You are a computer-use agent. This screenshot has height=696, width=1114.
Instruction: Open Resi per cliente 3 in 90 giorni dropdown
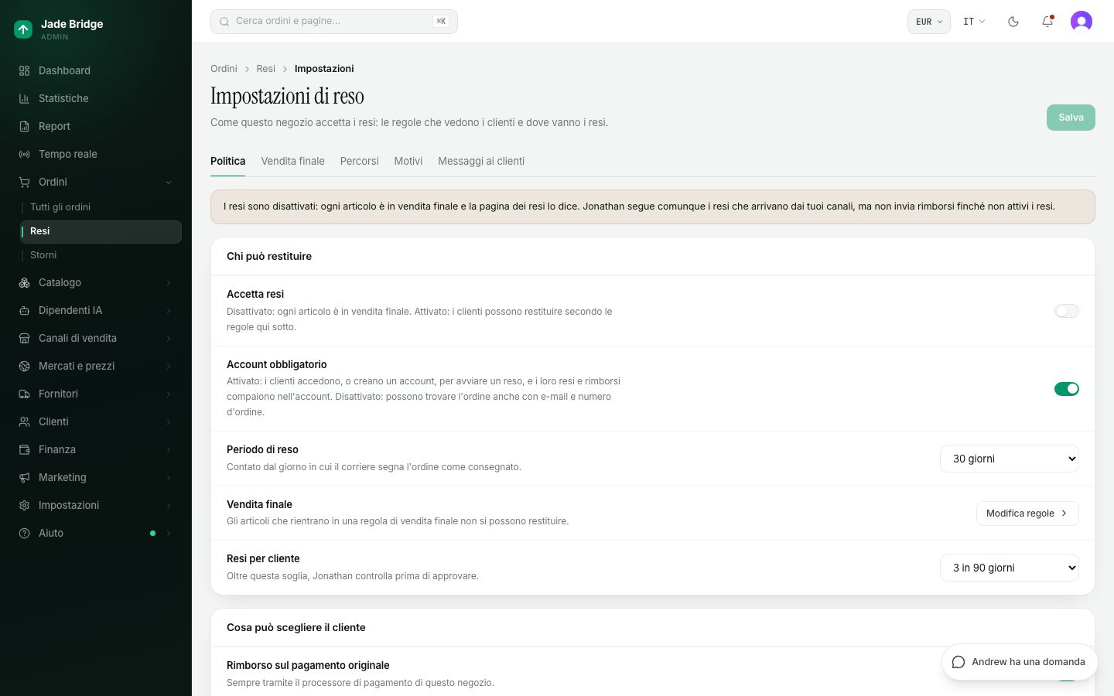(1010, 568)
